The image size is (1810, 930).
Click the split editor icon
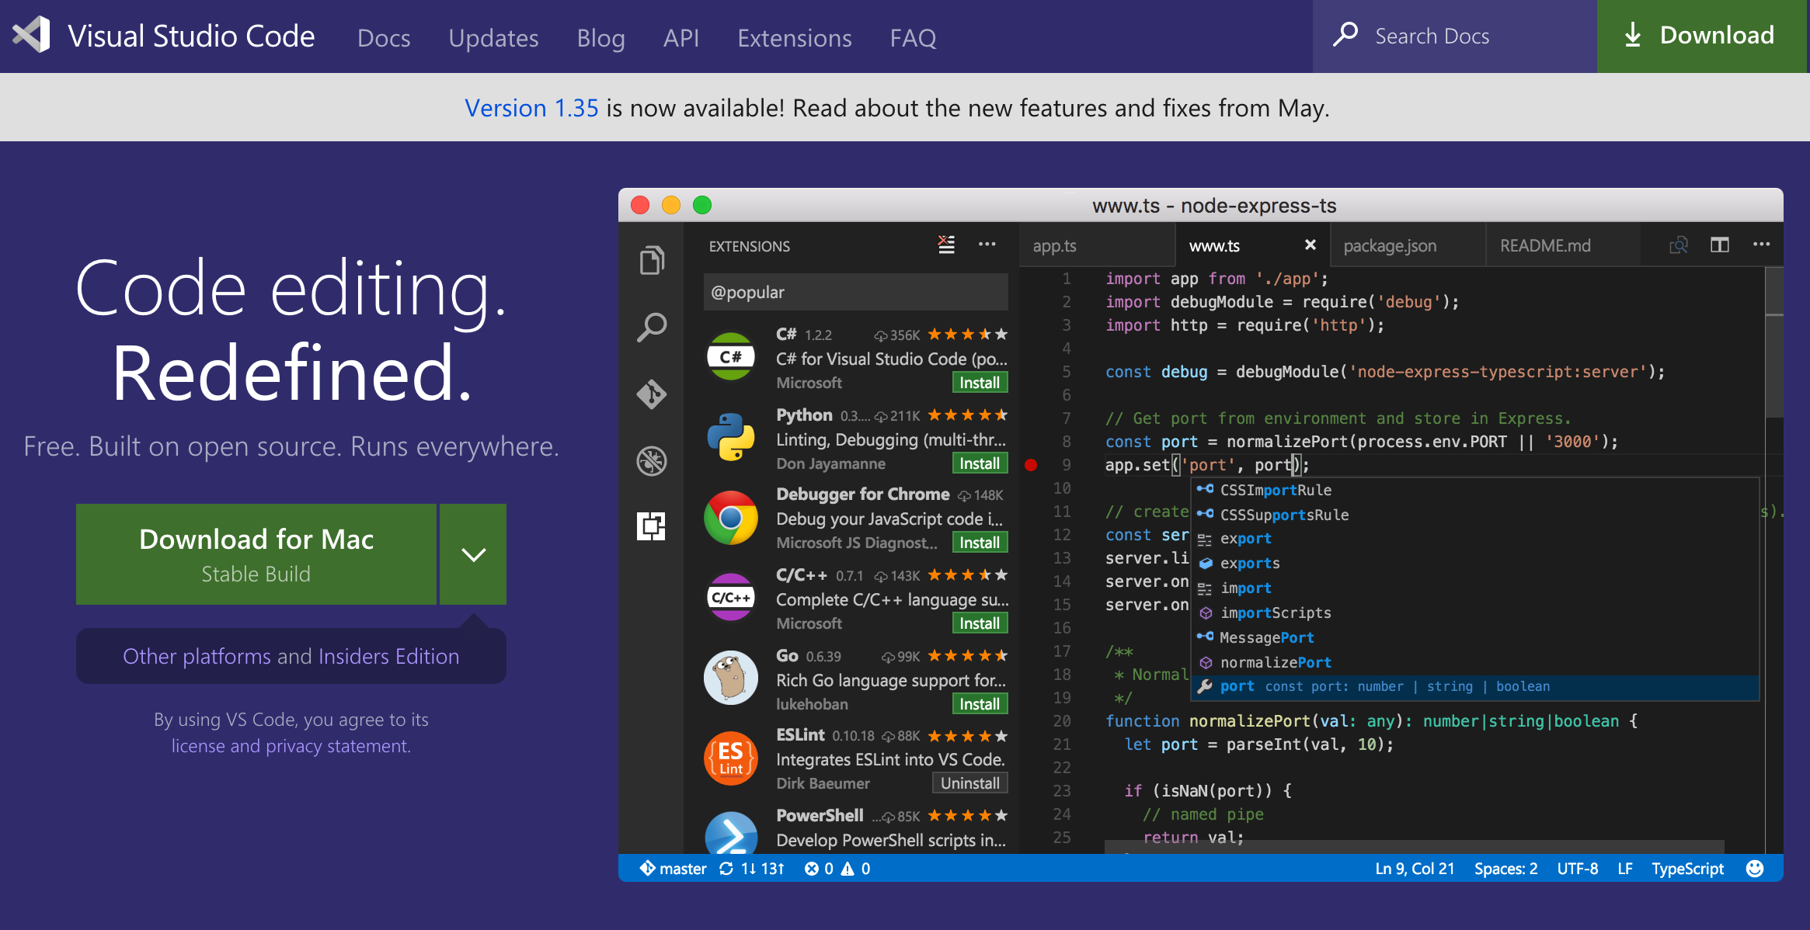[x=1720, y=245]
